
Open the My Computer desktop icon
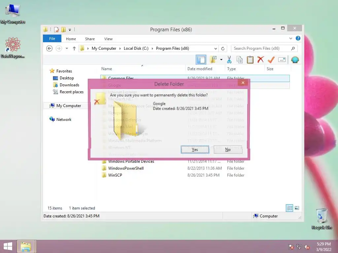pyautogui.click(x=13, y=13)
